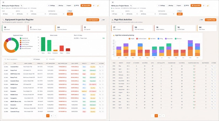
Task: Delete the Concrete Pump row
Action: point(103,112)
